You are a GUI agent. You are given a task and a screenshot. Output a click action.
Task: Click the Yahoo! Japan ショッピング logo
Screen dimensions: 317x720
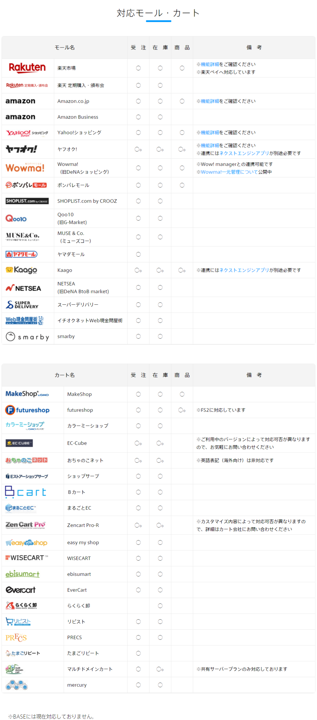click(x=27, y=133)
